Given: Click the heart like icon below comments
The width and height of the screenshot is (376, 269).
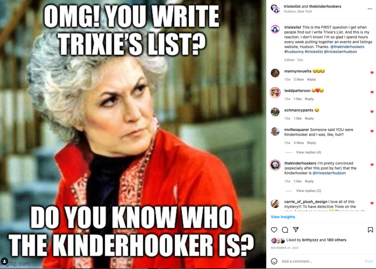Looking at the screenshot, I should click(274, 230).
